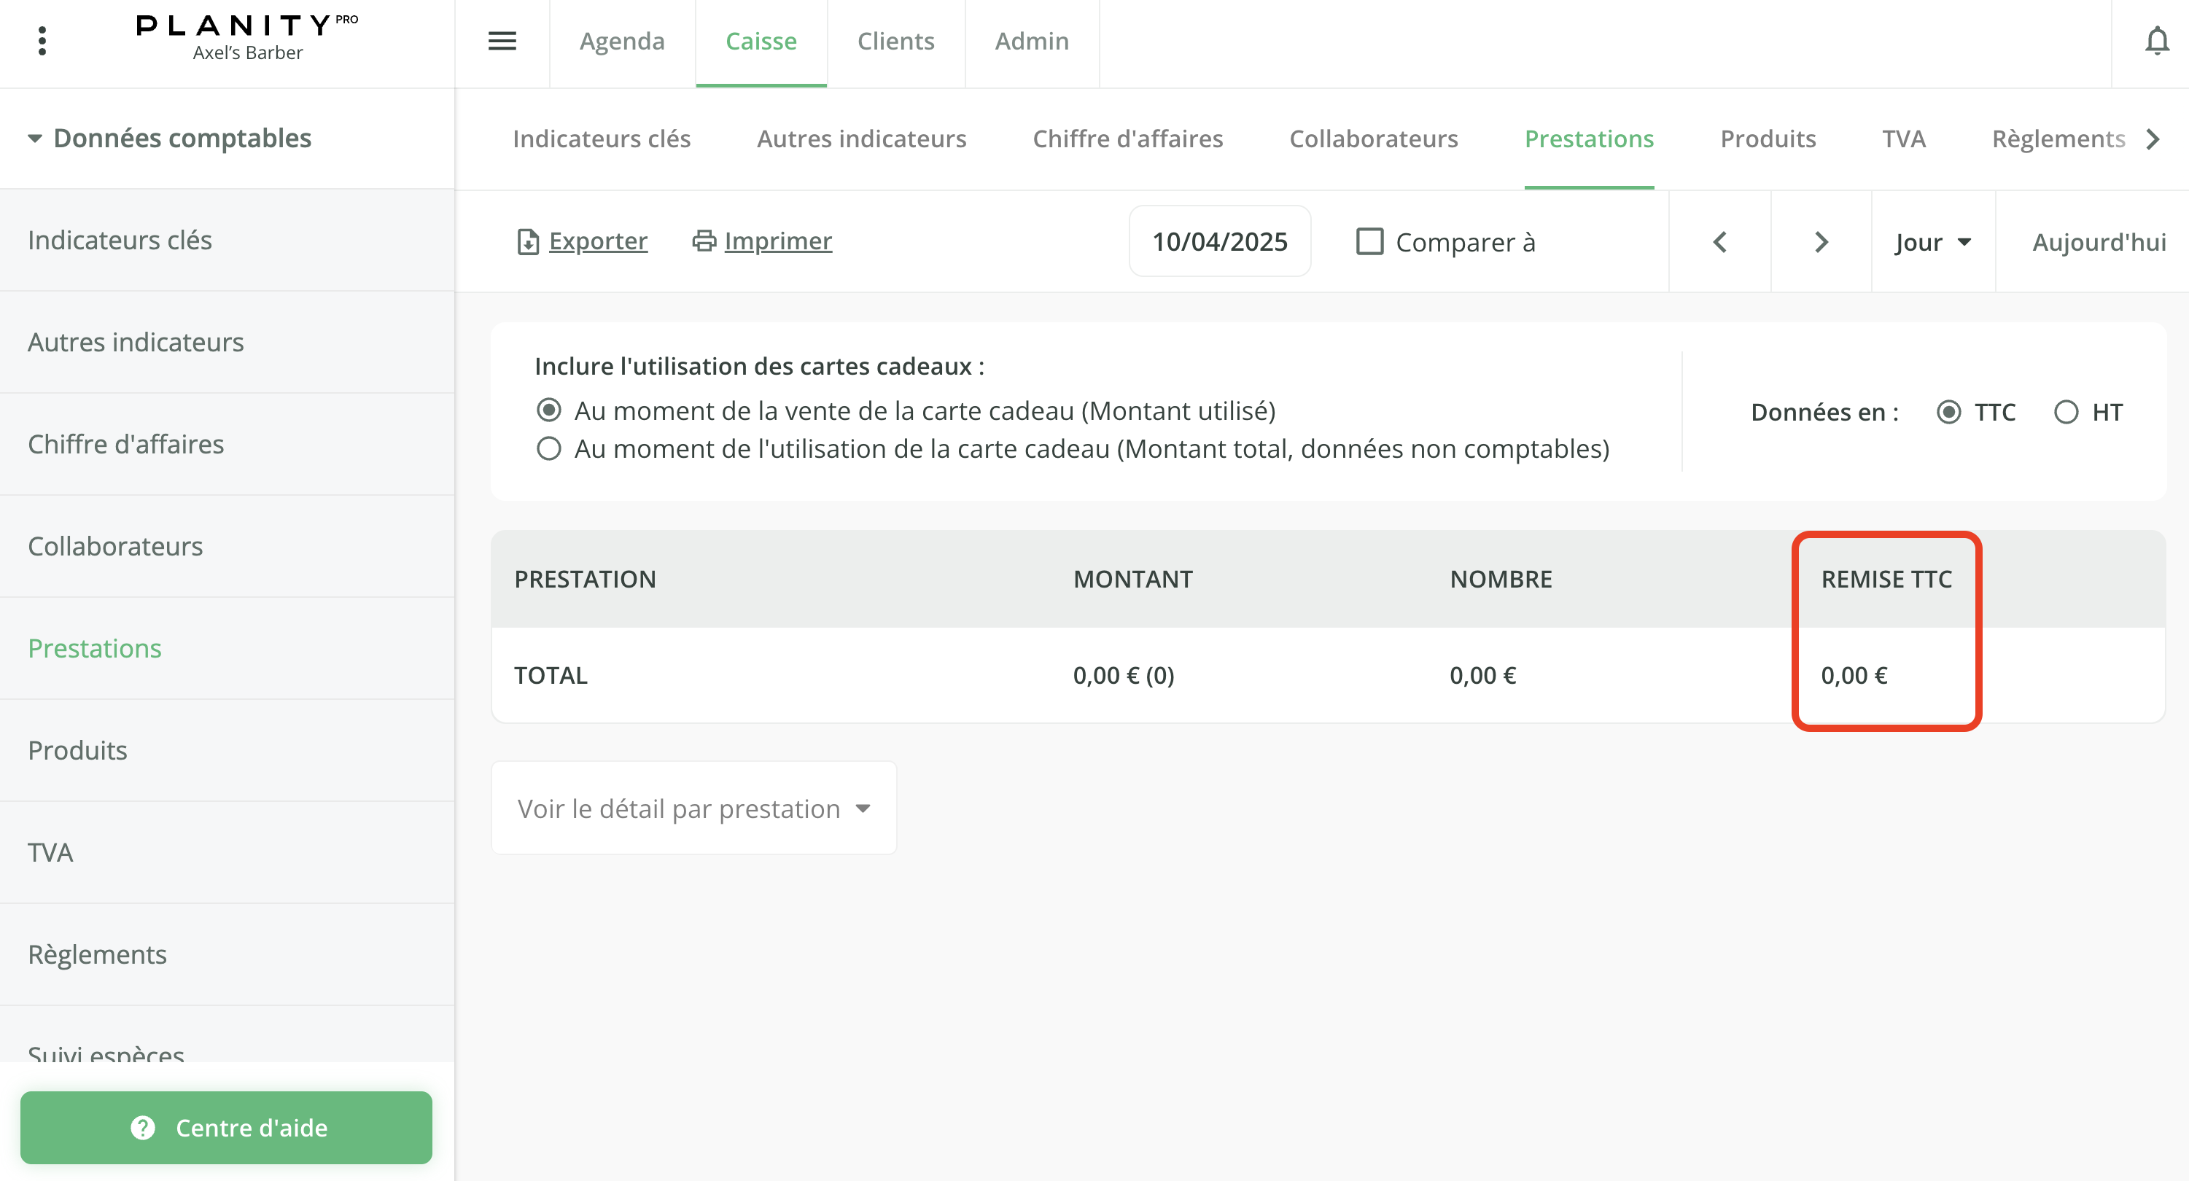Open notifications bell icon
This screenshot has height=1181, width=2189.
coord(2156,41)
